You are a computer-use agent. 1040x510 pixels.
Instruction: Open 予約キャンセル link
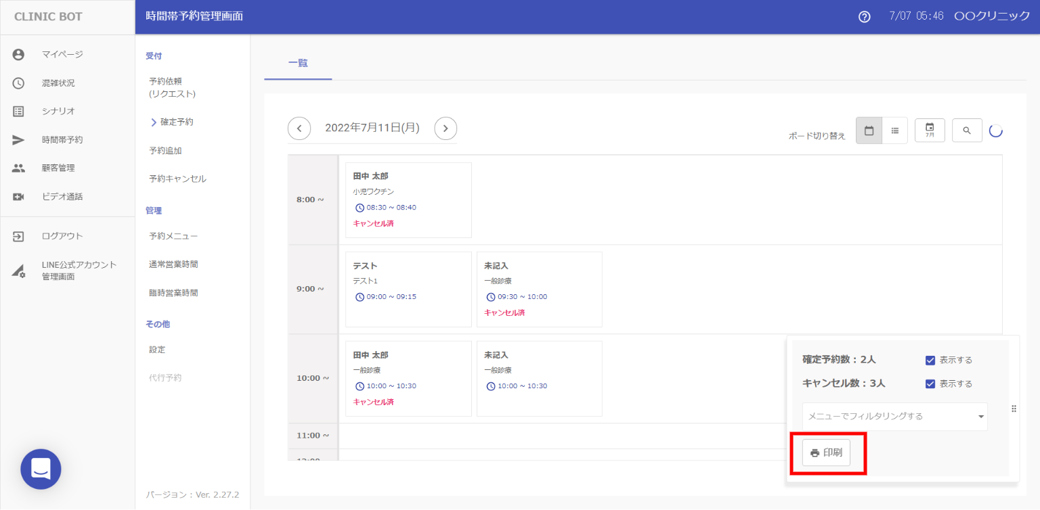[177, 179]
